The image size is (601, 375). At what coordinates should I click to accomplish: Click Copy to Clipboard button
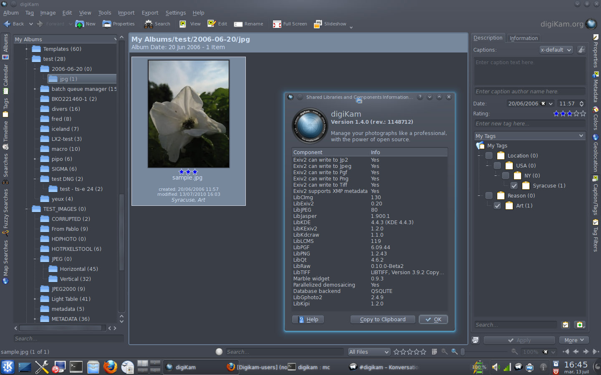[x=383, y=320]
